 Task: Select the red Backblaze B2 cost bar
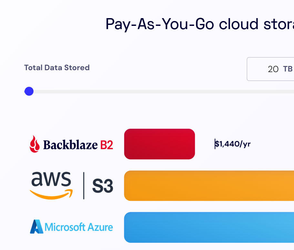159,144
